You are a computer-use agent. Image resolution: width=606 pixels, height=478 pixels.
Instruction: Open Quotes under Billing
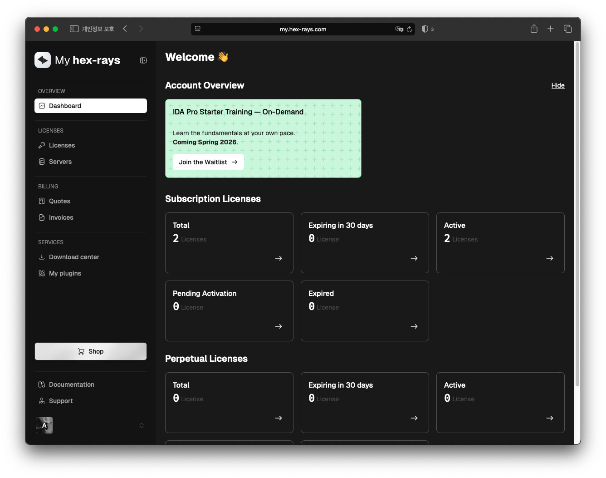point(59,201)
